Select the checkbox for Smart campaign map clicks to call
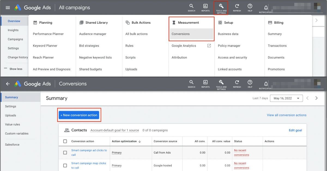 coord(65,165)
